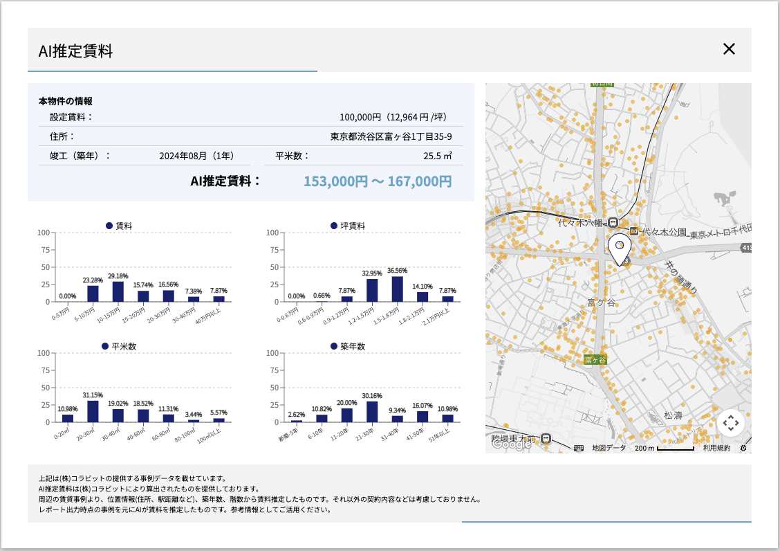Click the 10.82% label above 6-10年 bar

pyautogui.click(x=322, y=409)
